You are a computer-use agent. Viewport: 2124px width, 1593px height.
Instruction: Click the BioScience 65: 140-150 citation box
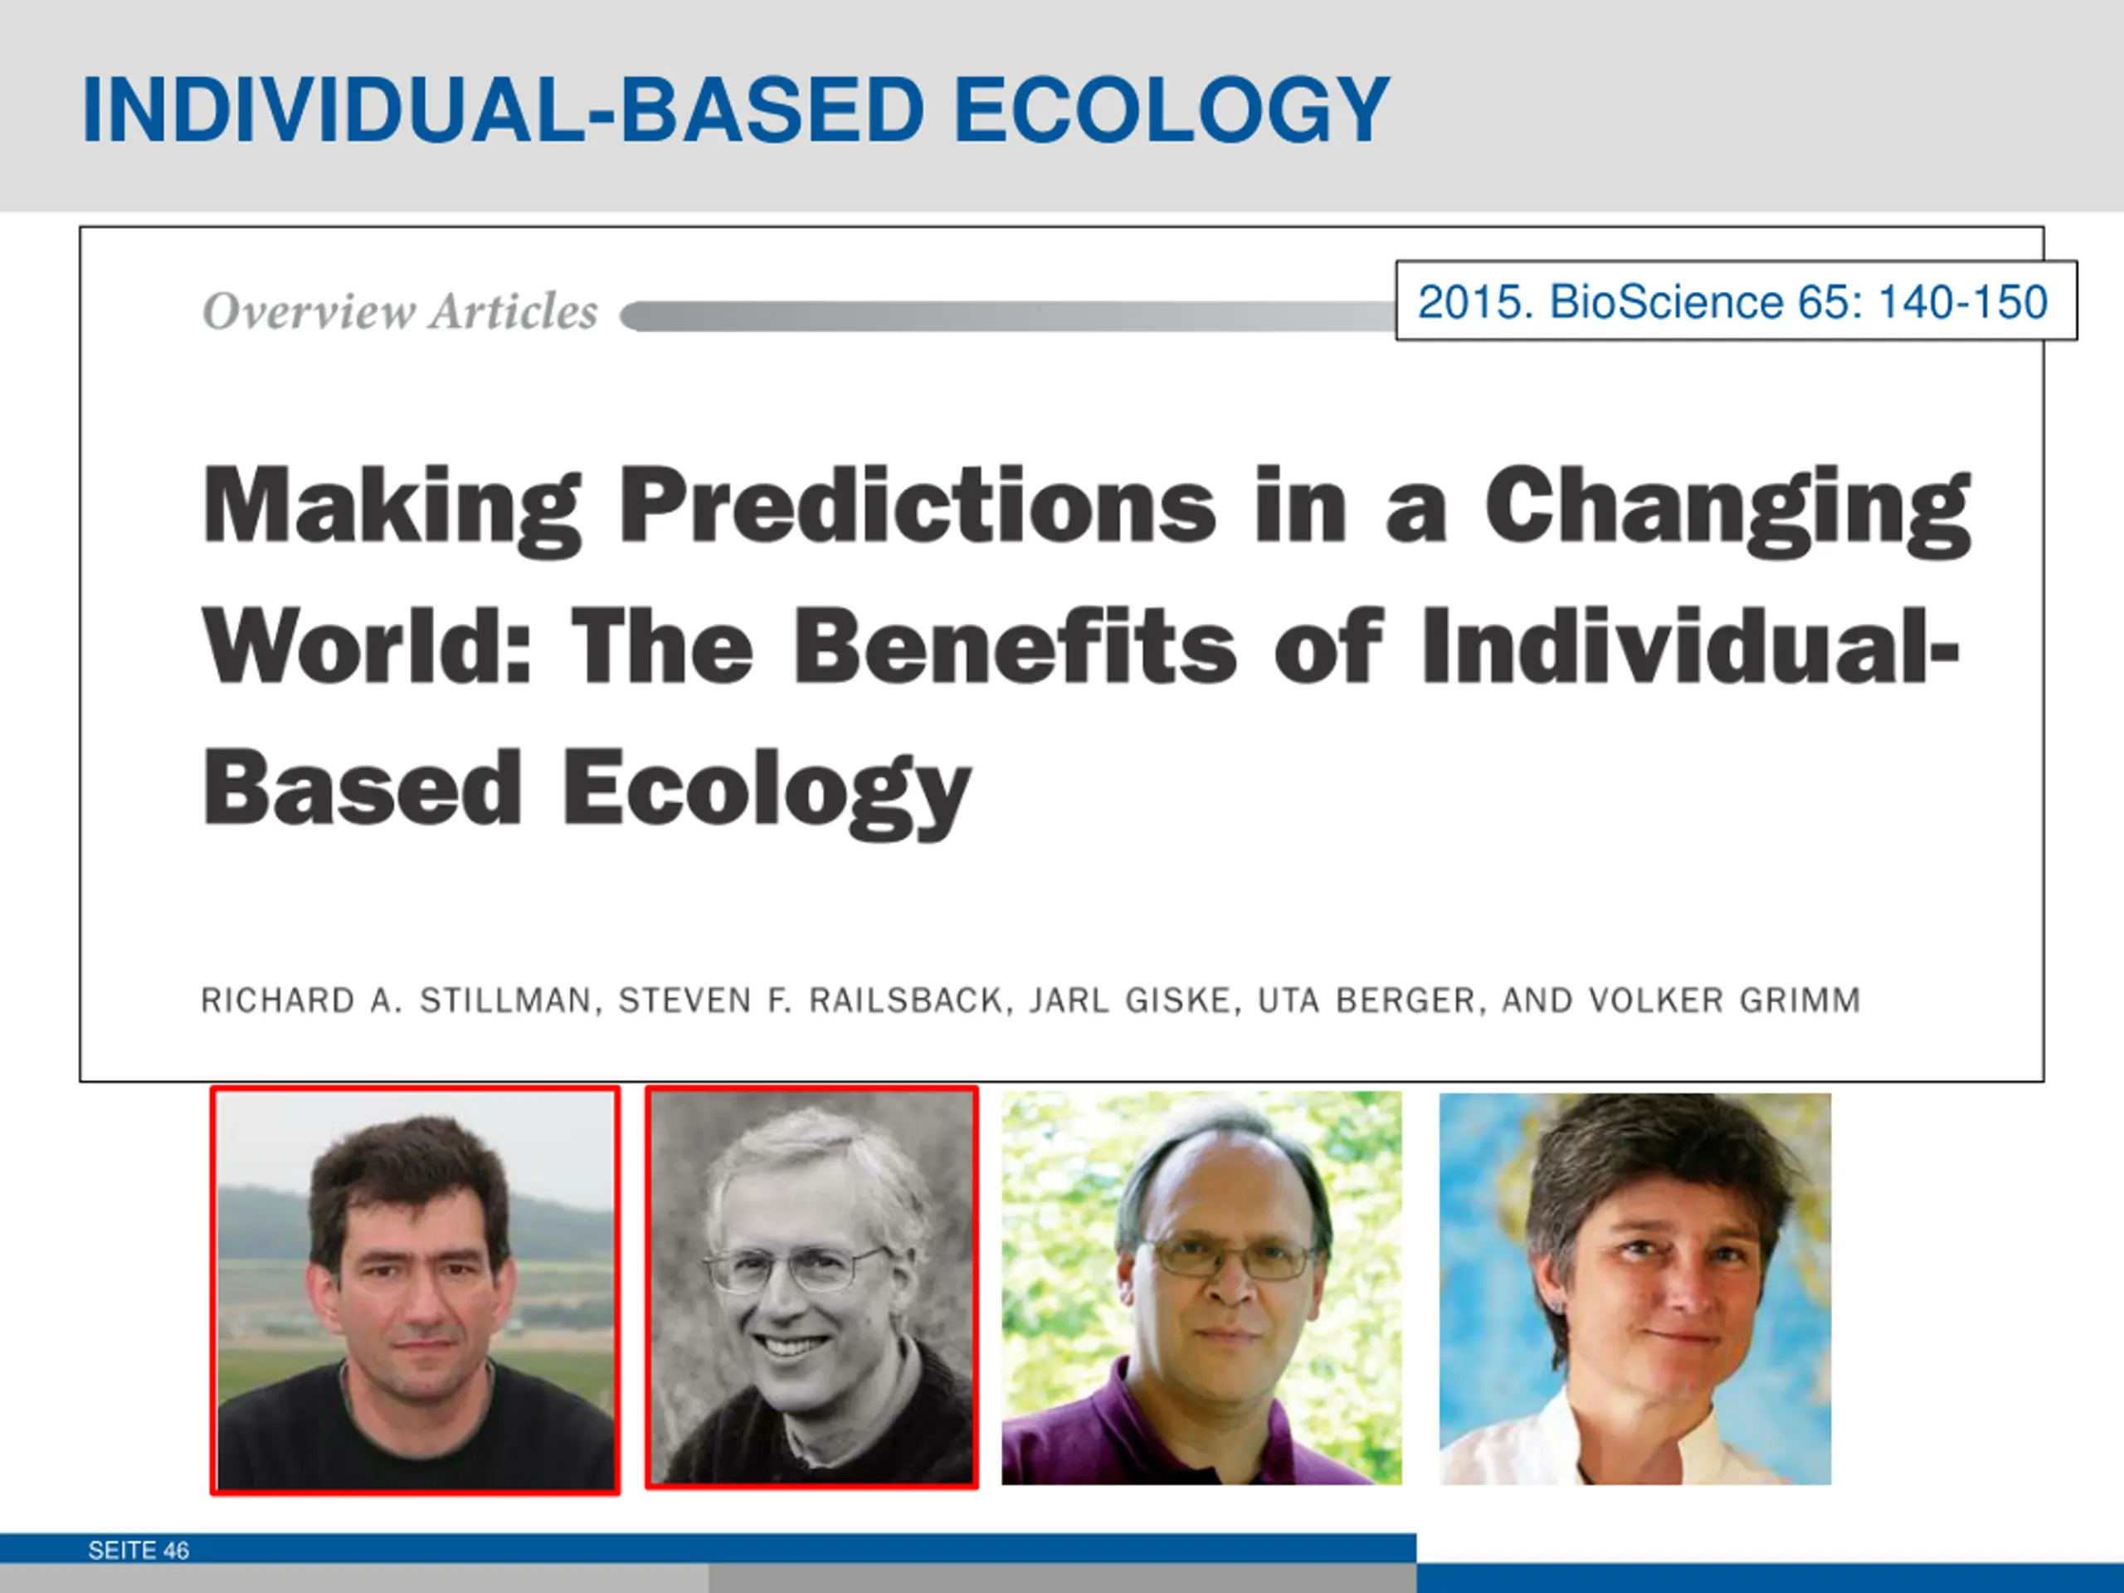pos(1736,301)
